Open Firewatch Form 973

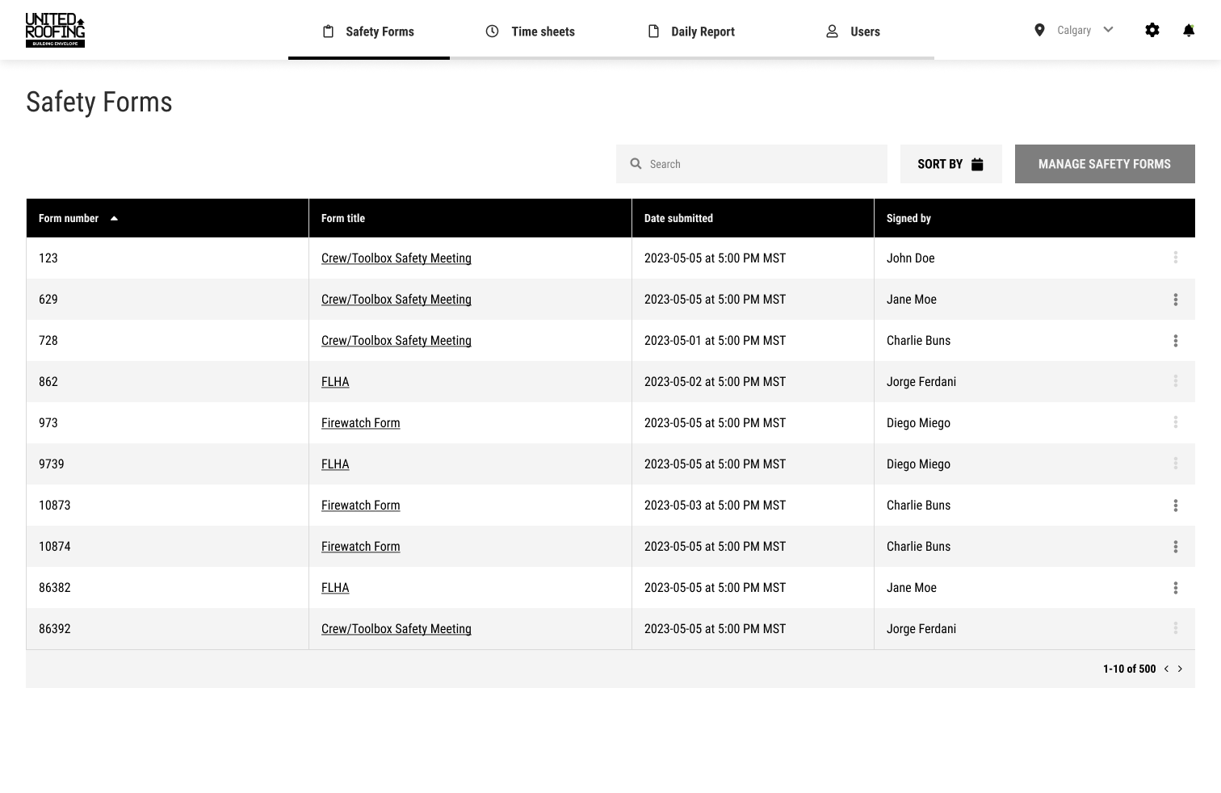[360, 423]
